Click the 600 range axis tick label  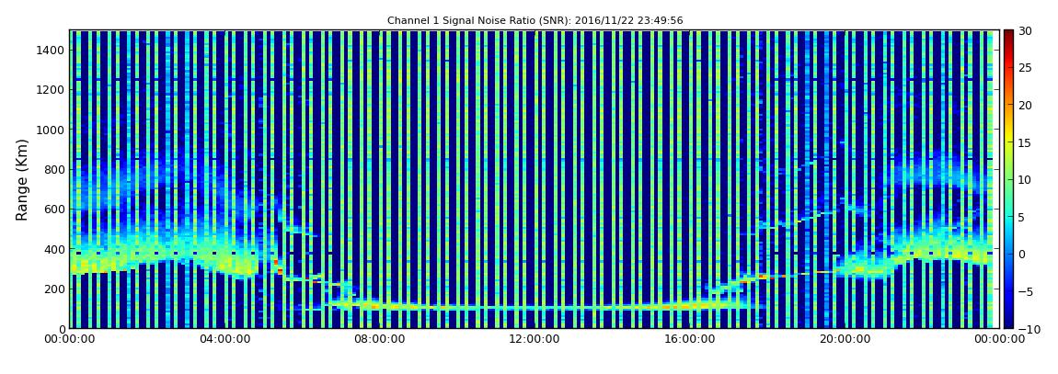(54, 209)
